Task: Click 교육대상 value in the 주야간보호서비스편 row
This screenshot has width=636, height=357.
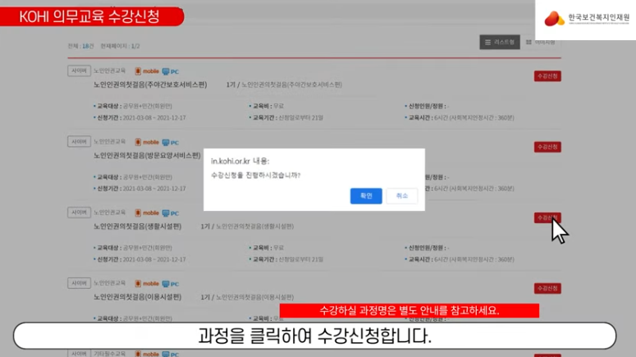Action: (147, 106)
